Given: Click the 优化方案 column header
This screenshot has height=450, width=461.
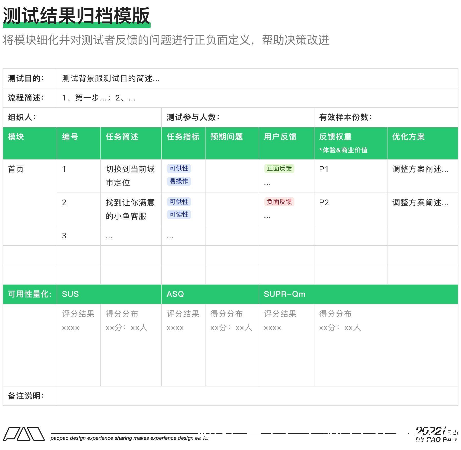Looking at the screenshot, I should 423,143.
